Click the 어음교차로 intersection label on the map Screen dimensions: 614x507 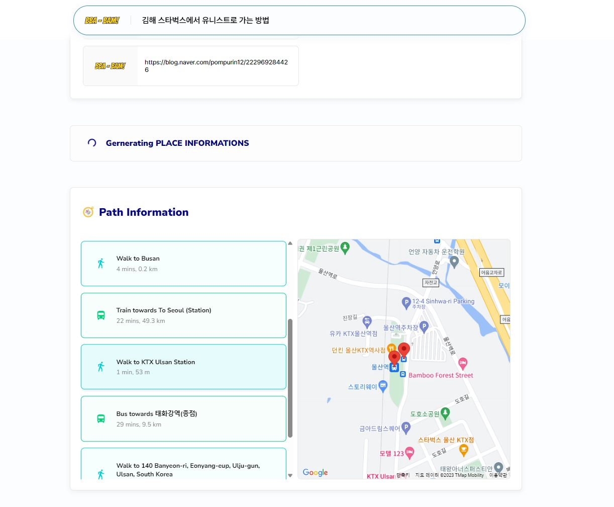click(491, 273)
